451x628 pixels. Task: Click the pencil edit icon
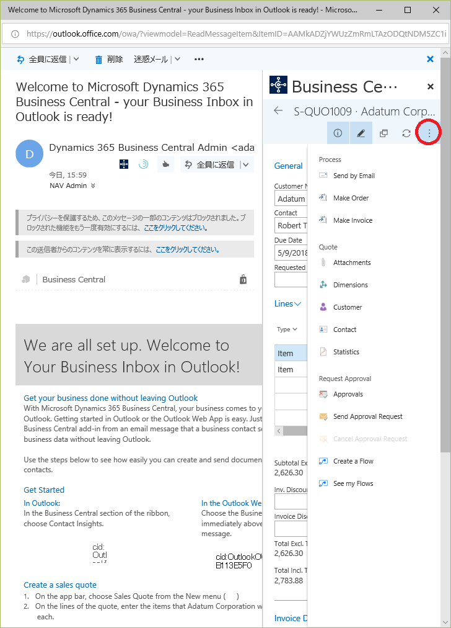pos(361,133)
